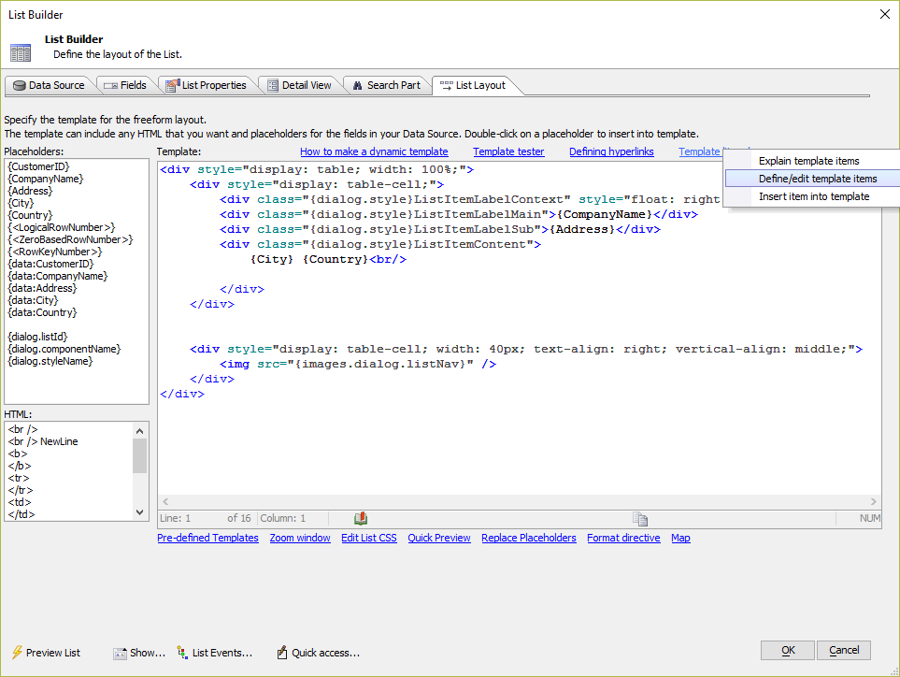Click the Map link

tap(680, 538)
